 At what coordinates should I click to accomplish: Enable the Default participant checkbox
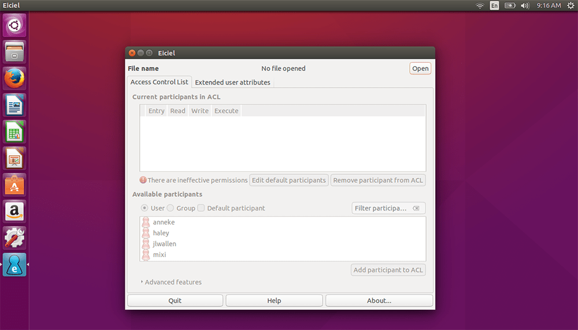tap(201, 208)
